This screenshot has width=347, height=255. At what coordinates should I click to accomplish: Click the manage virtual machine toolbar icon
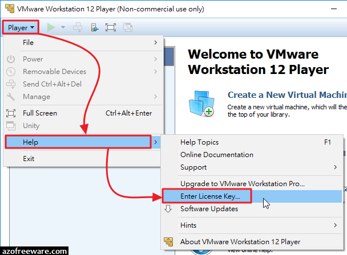click(x=95, y=27)
